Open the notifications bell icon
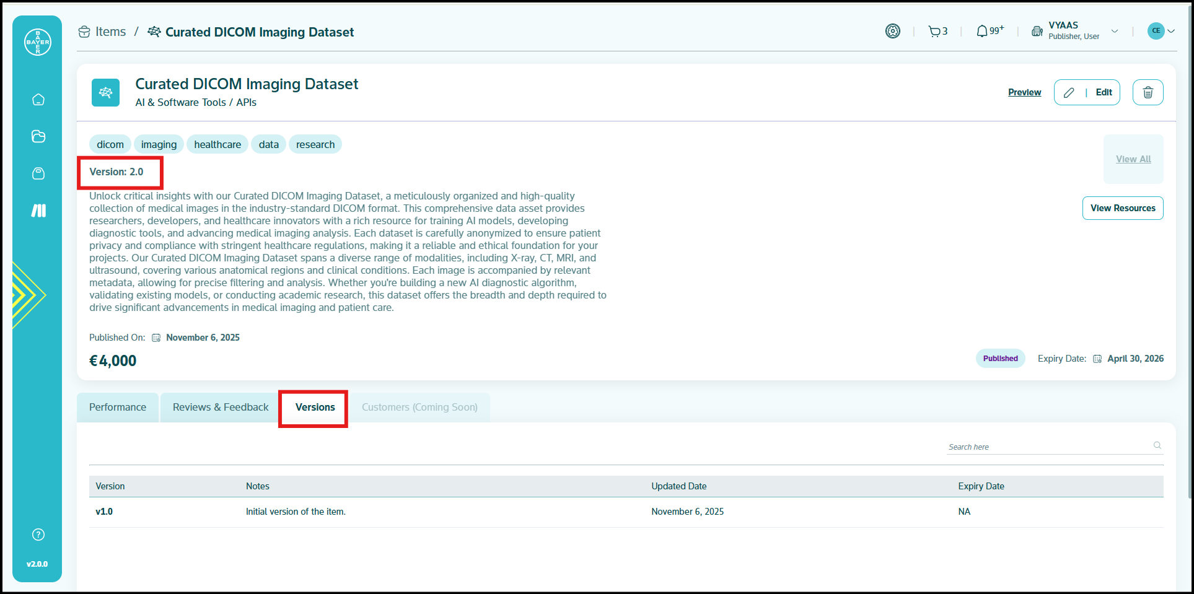Screen dimensions: 1194x594 click(989, 31)
